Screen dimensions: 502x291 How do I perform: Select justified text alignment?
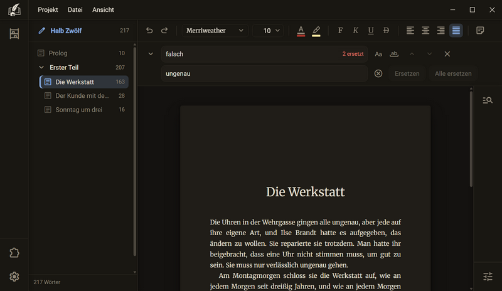click(x=456, y=30)
